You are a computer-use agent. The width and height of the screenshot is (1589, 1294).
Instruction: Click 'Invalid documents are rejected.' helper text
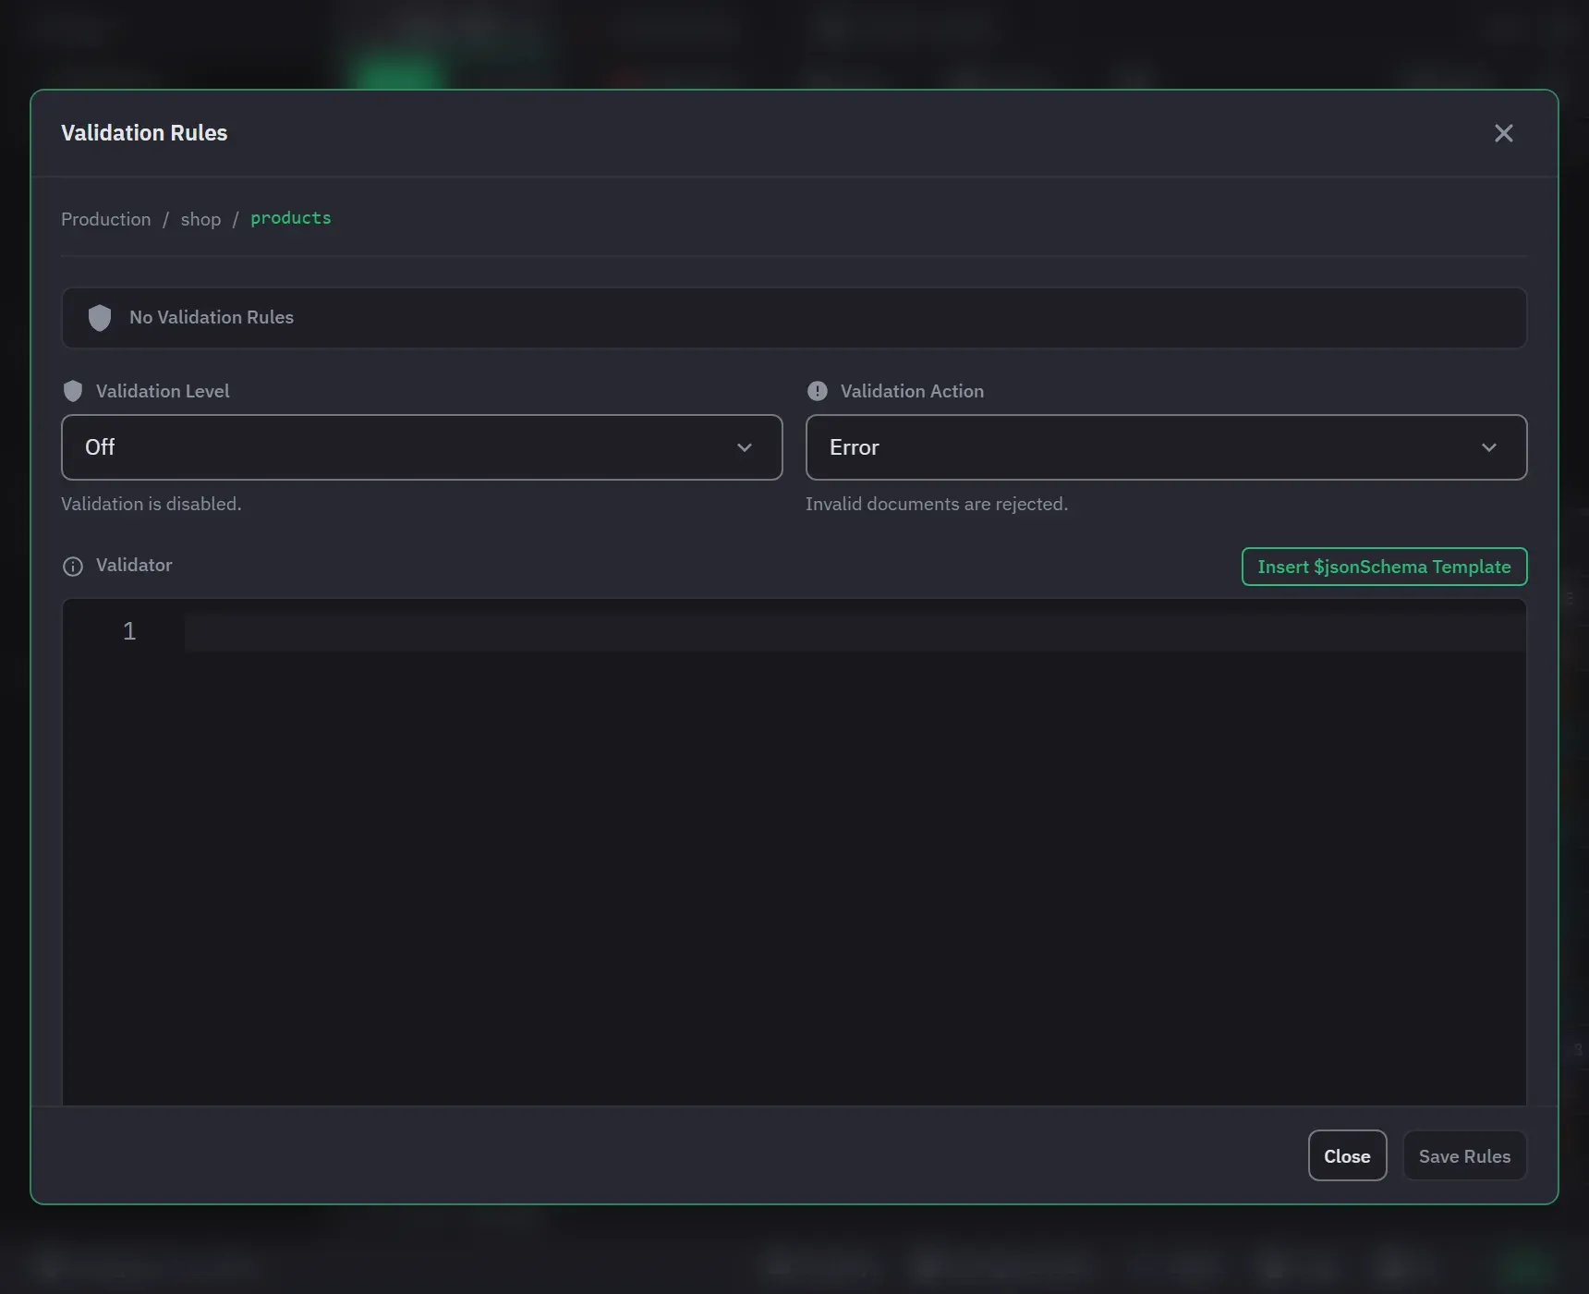click(x=937, y=504)
